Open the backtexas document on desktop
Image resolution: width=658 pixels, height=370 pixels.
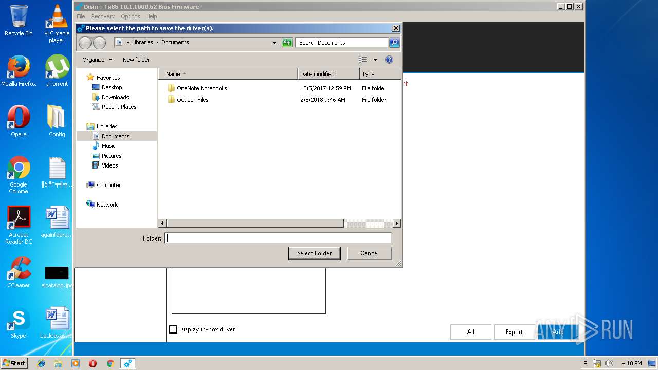pyautogui.click(x=57, y=323)
